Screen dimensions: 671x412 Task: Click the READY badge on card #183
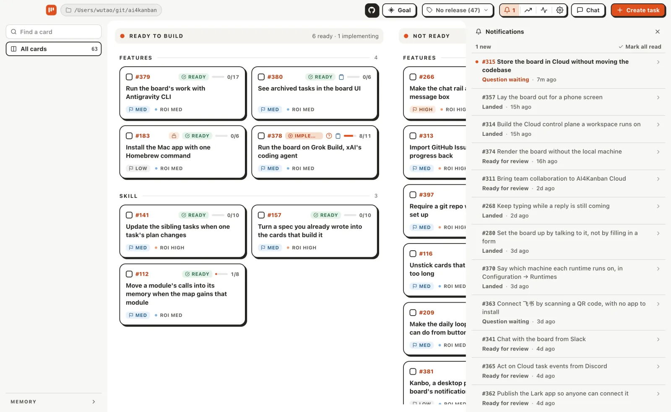click(x=197, y=136)
